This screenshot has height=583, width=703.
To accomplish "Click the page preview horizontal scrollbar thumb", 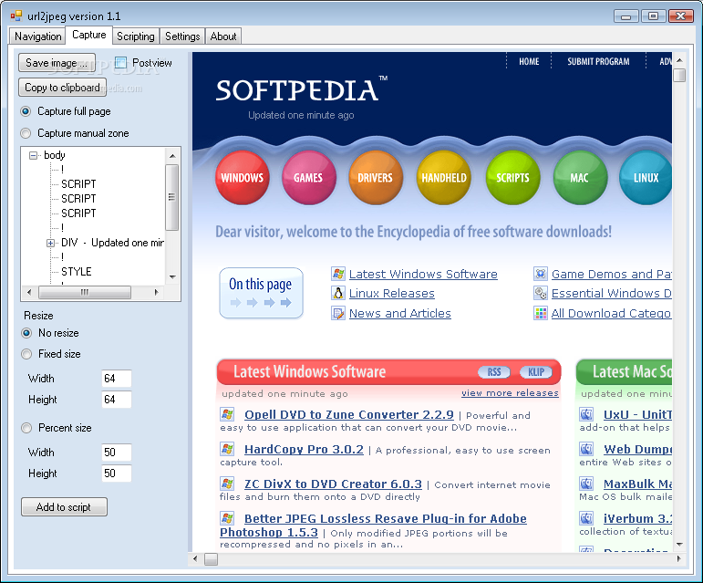I will pyautogui.click(x=211, y=558).
